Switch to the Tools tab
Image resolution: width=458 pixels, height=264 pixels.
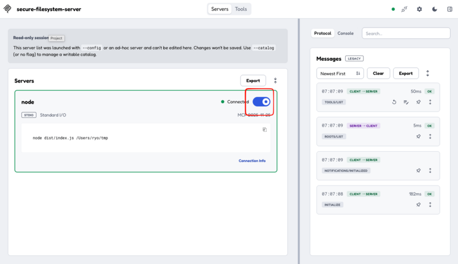coord(240,9)
